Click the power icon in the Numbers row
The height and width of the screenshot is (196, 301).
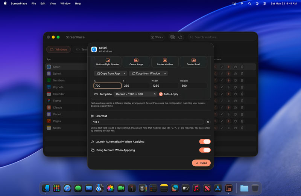pyautogui.click(x=236, y=80)
